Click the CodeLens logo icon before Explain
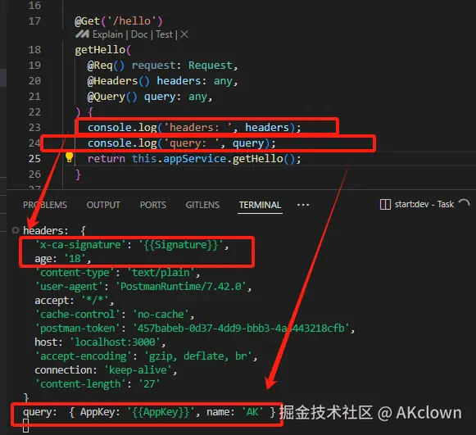The image size is (476, 435). (x=82, y=34)
